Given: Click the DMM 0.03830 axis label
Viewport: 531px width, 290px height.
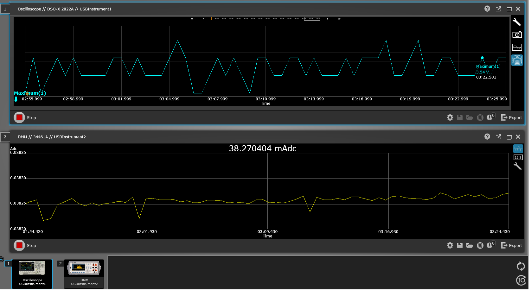Looking at the screenshot, I should pos(18,178).
